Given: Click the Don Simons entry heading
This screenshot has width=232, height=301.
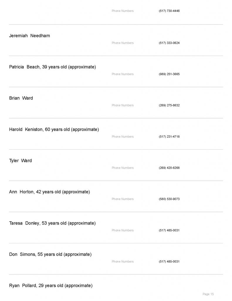Looking at the screenshot, I should click(50, 255).
